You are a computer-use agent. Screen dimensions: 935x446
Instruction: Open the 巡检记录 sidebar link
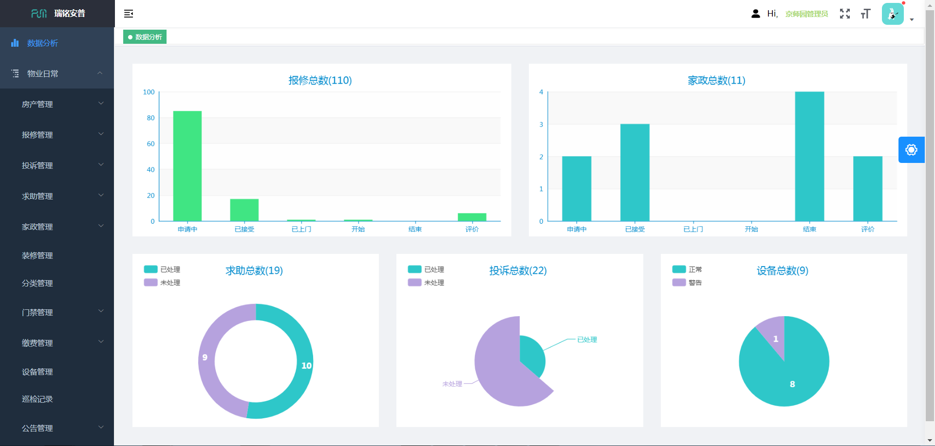point(37,399)
